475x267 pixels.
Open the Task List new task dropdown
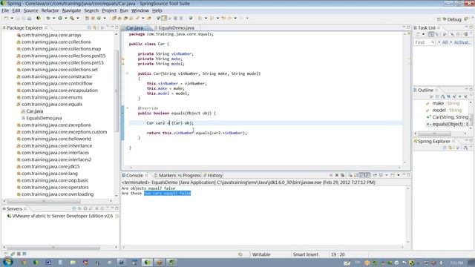tap(424, 35)
